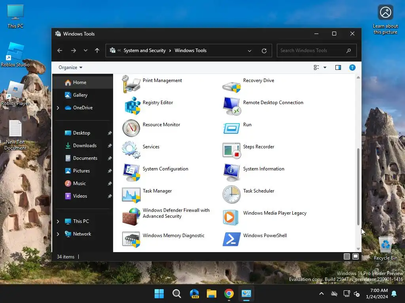Click System and Security breadcrumb
This screenshot has width=405, height=303.
pos(144,50)
